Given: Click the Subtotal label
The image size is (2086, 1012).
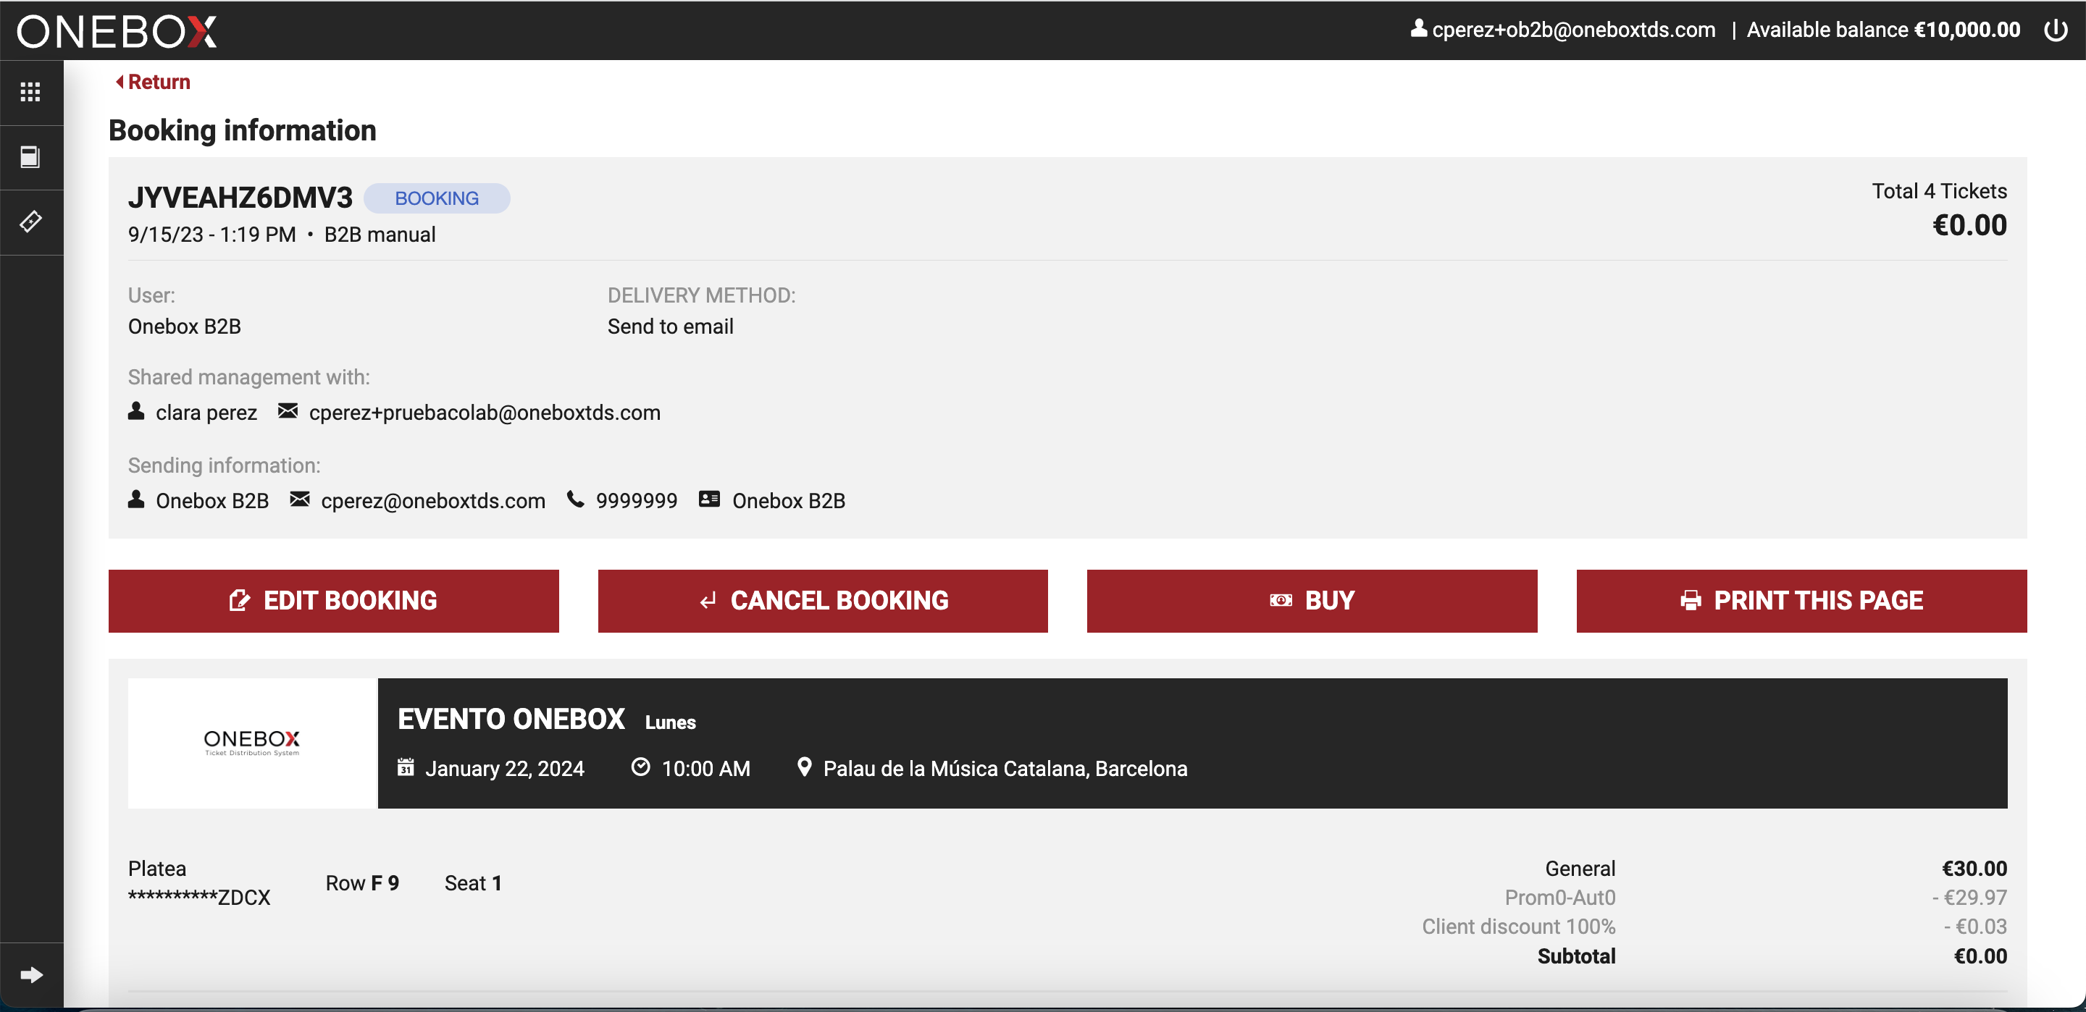Looking at the screenshot, I should (x=1576, y=957).
